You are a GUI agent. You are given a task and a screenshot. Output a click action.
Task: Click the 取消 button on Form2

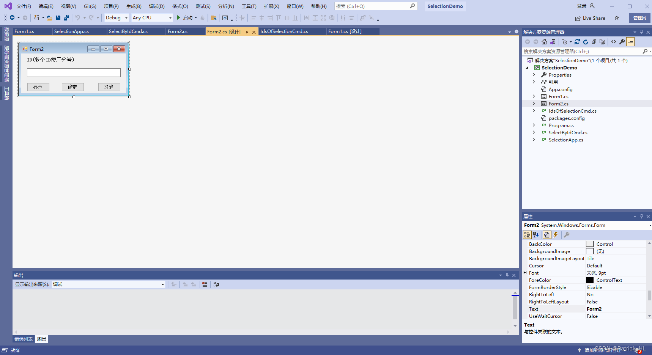(109, 87)
